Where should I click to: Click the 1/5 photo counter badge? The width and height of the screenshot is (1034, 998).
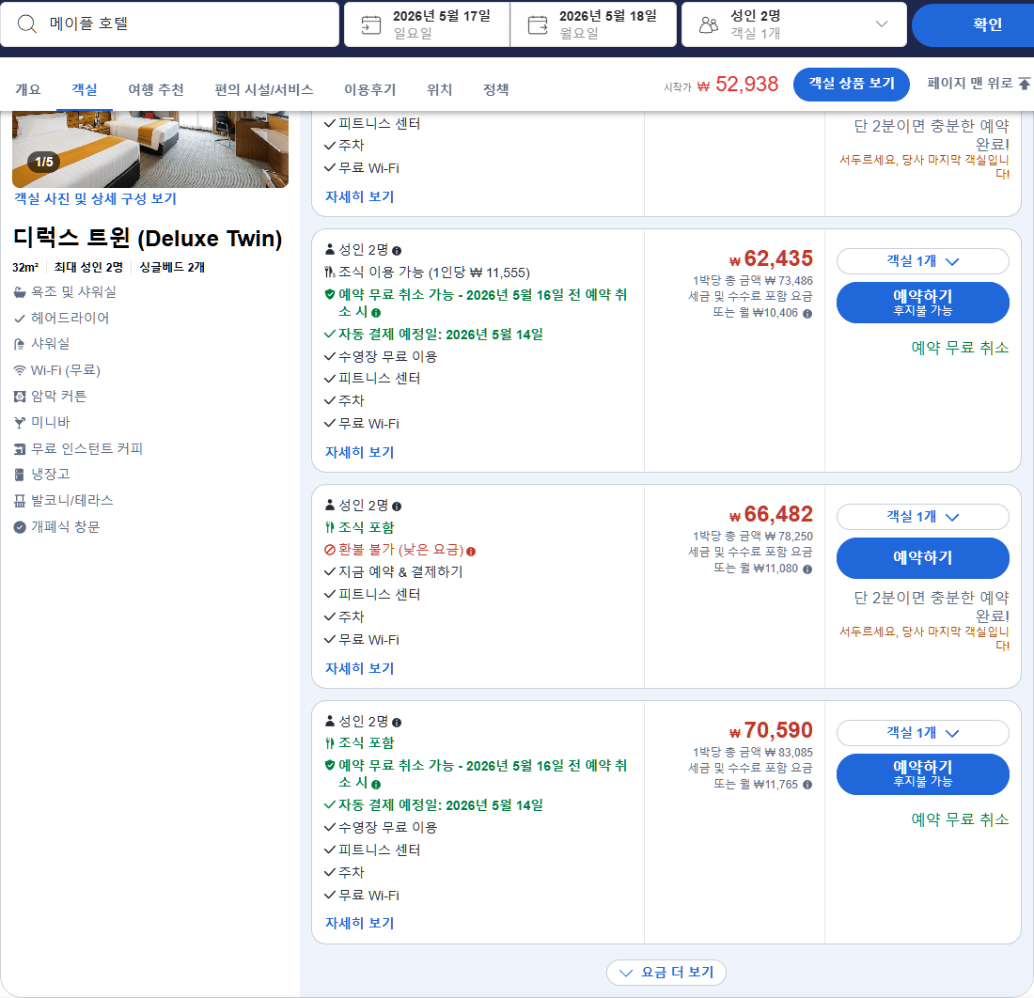(x=43, y=162)
